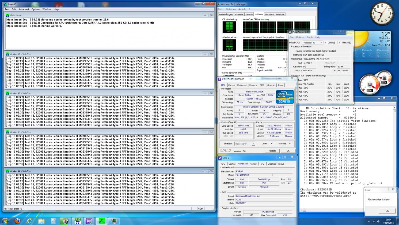Viewport: 399px width, 225px height.
Task: Open the Windows Start menu orb
Action: coord(5,221)
